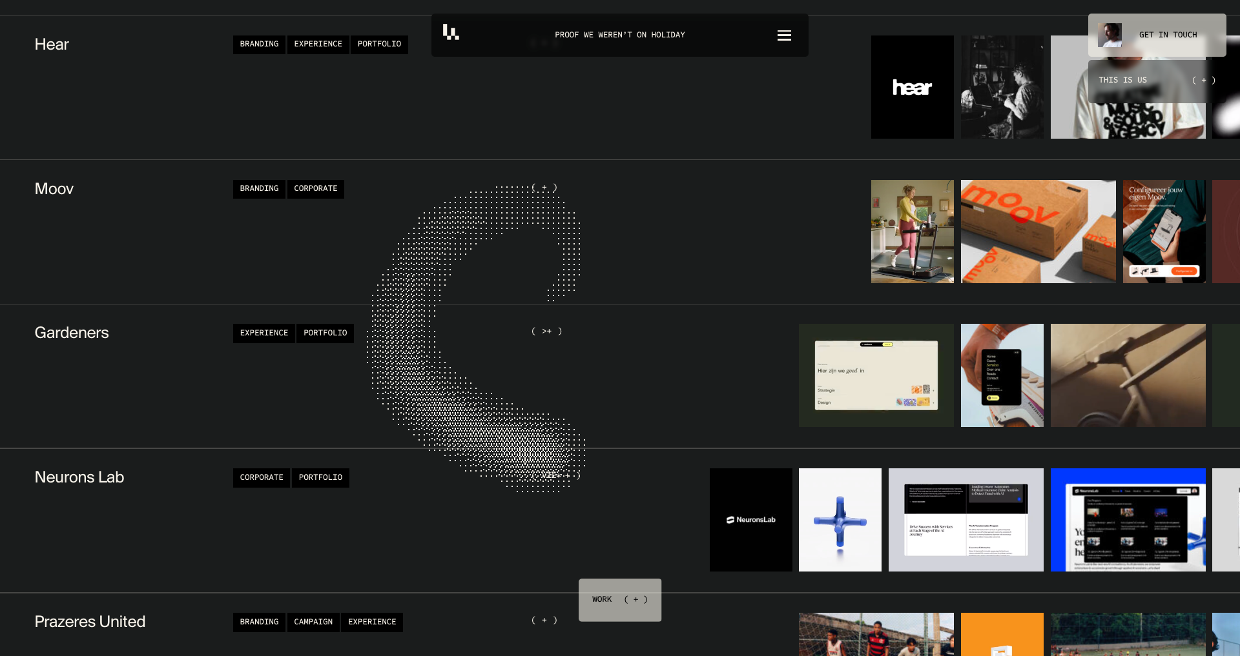Open the Gardeners phone in hand thumbnail
The height and width of the screenshot is (656, 1240).
[x=1002, y=375]
